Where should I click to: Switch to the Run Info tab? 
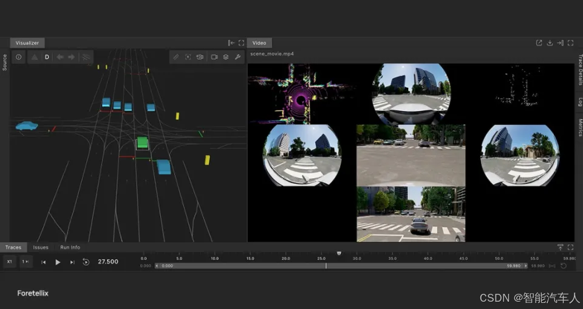pos(70,247)
